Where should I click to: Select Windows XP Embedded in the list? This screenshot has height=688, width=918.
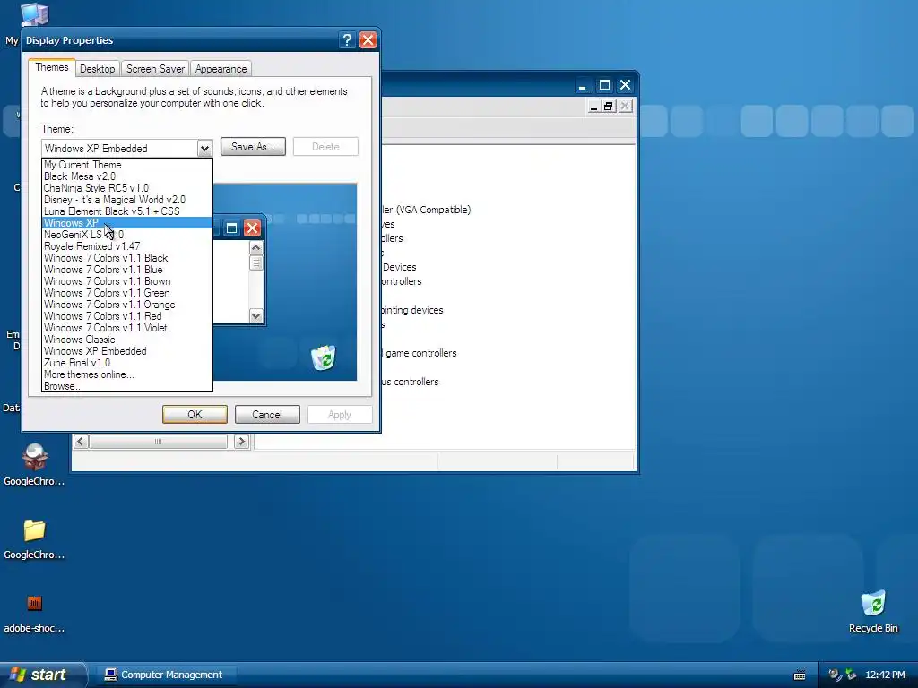coord(127,351)
